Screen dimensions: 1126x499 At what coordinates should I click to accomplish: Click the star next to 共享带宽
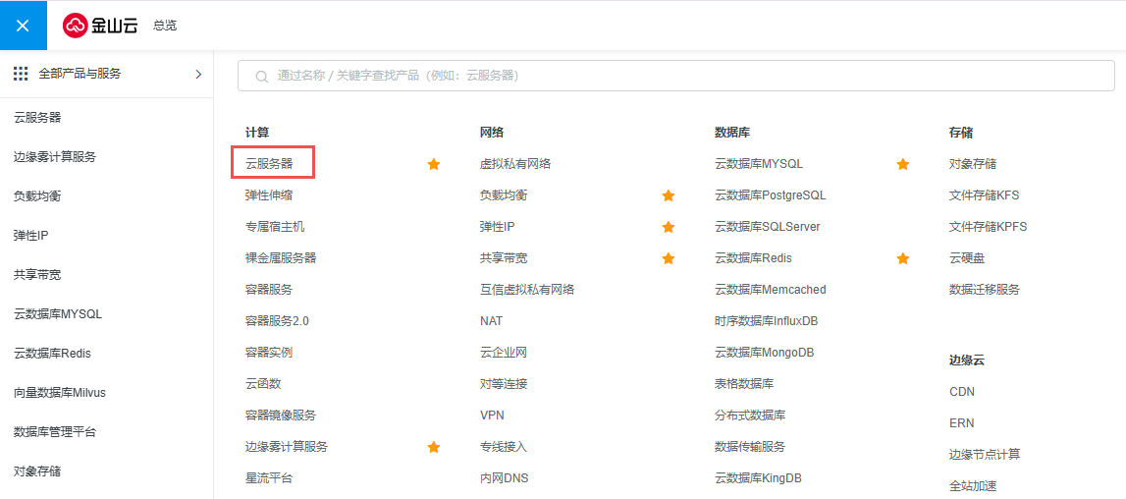pos(669,258)
